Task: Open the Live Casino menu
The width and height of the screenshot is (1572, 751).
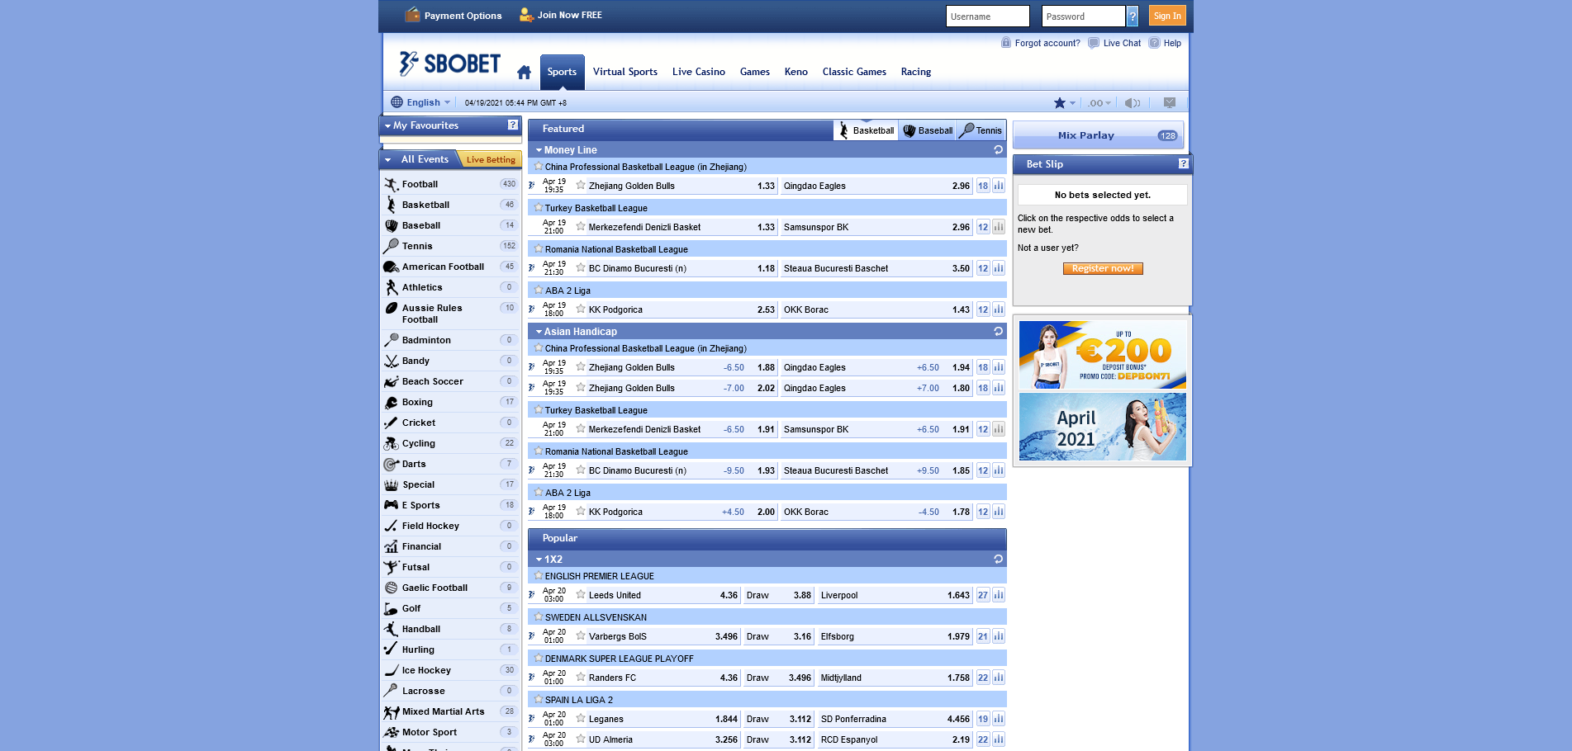Action: coord(699,72)
